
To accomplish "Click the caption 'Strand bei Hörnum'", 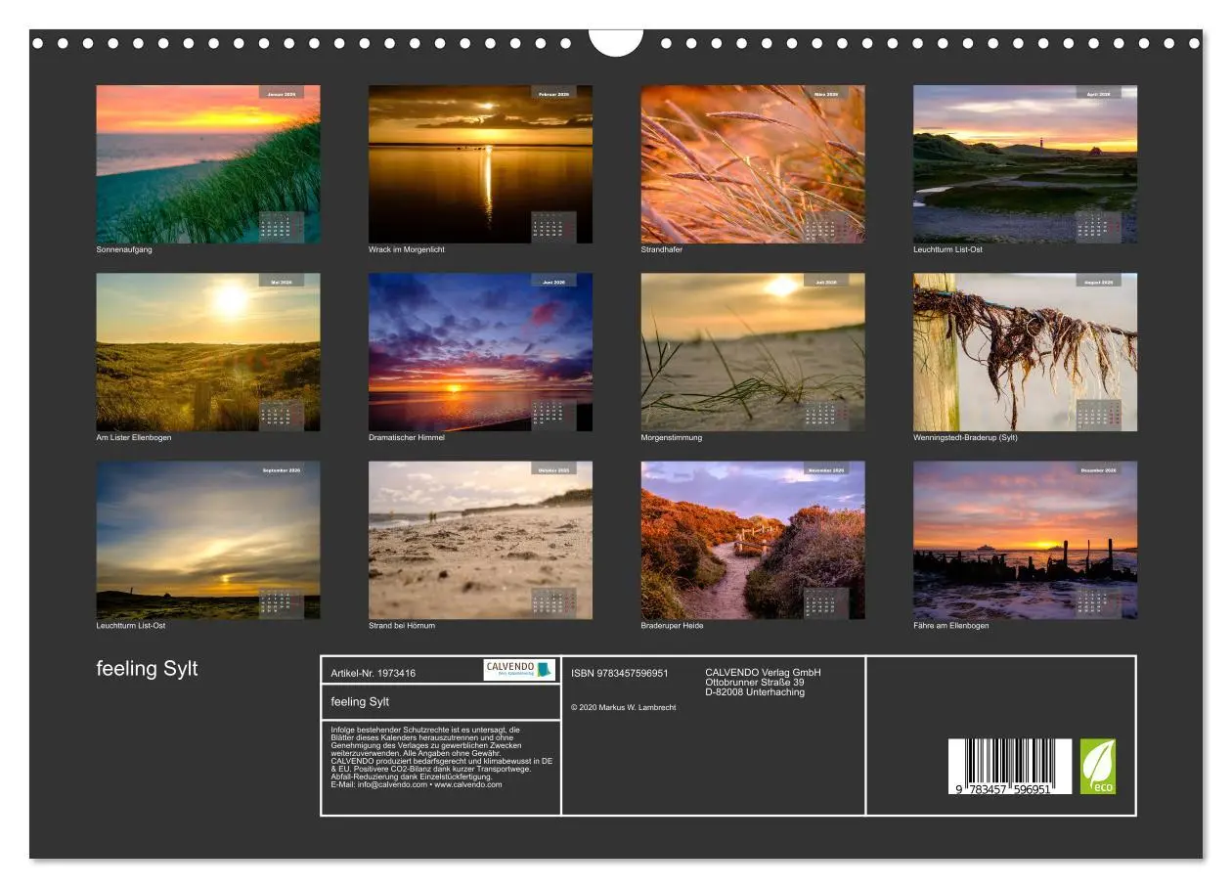I will pyautogui.click(x=402, y=625).
